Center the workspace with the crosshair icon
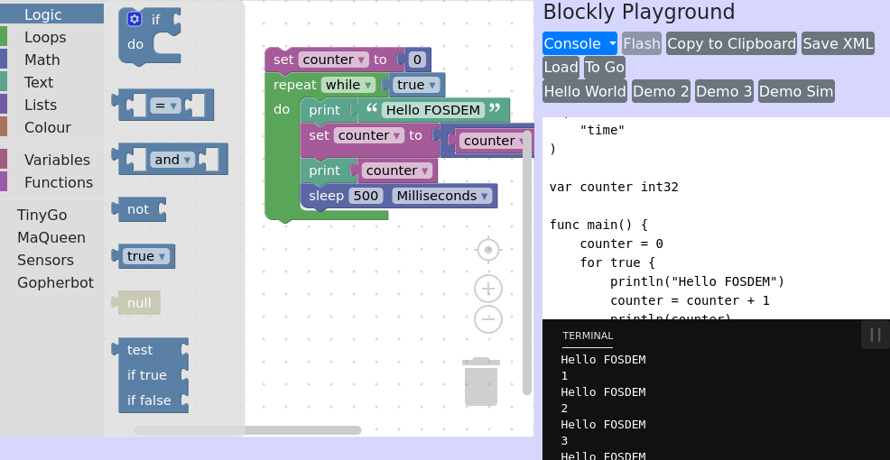The width and height of the screenshot is (890, 460). tap(488, 249)
